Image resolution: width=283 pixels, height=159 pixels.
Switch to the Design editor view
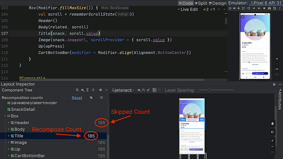point(218,3)
